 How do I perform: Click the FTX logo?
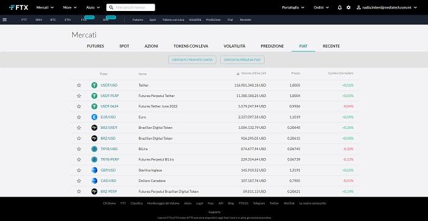point(18,7)
